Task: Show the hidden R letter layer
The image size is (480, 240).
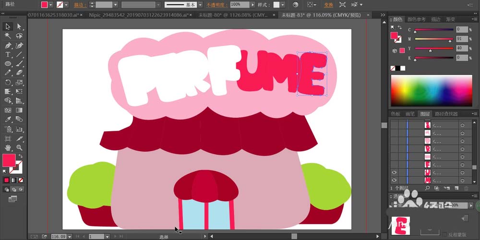Action: coord(394,149)
